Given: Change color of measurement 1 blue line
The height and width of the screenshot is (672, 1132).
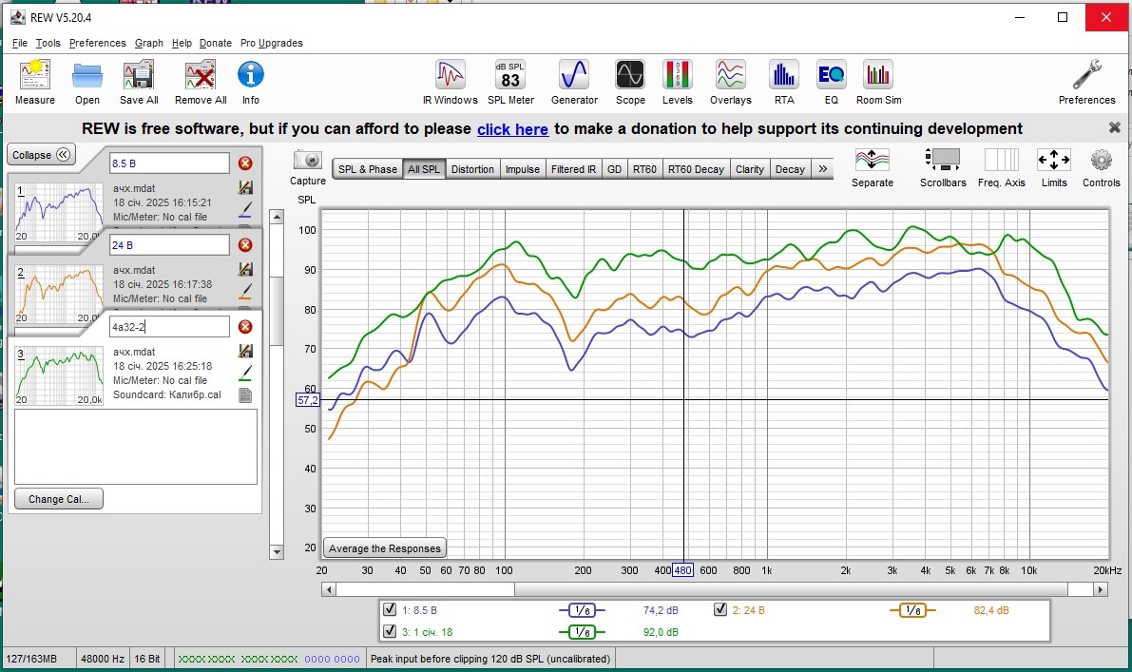Looking at the screenshot, I should 245,209.
